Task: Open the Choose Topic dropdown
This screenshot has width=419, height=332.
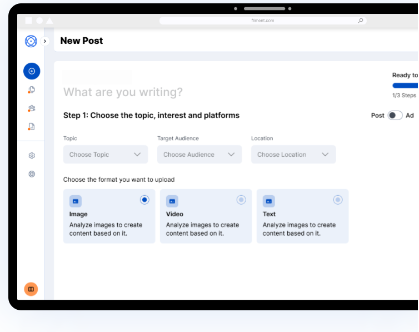Action: tap(106, 155)
